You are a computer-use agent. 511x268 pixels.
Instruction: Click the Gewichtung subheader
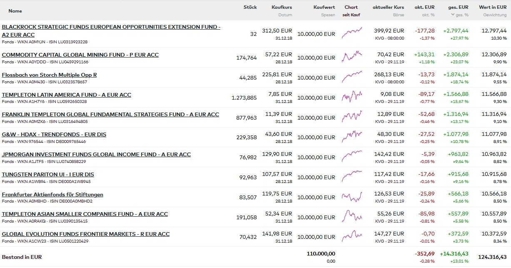(x=495, y=15)
